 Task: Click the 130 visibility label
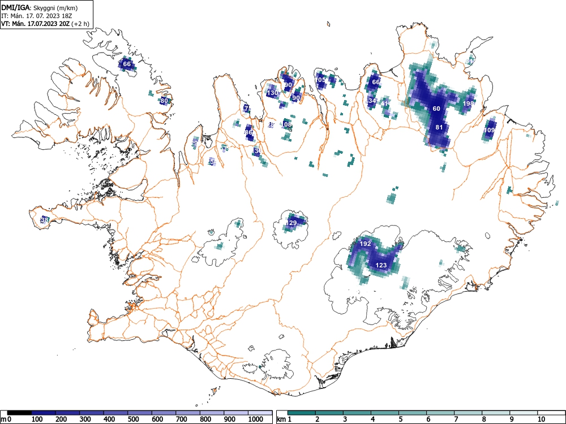point(272,93)
